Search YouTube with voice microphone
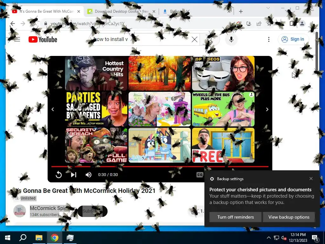This screenshot has height=244, width=325. coord(231,39)
